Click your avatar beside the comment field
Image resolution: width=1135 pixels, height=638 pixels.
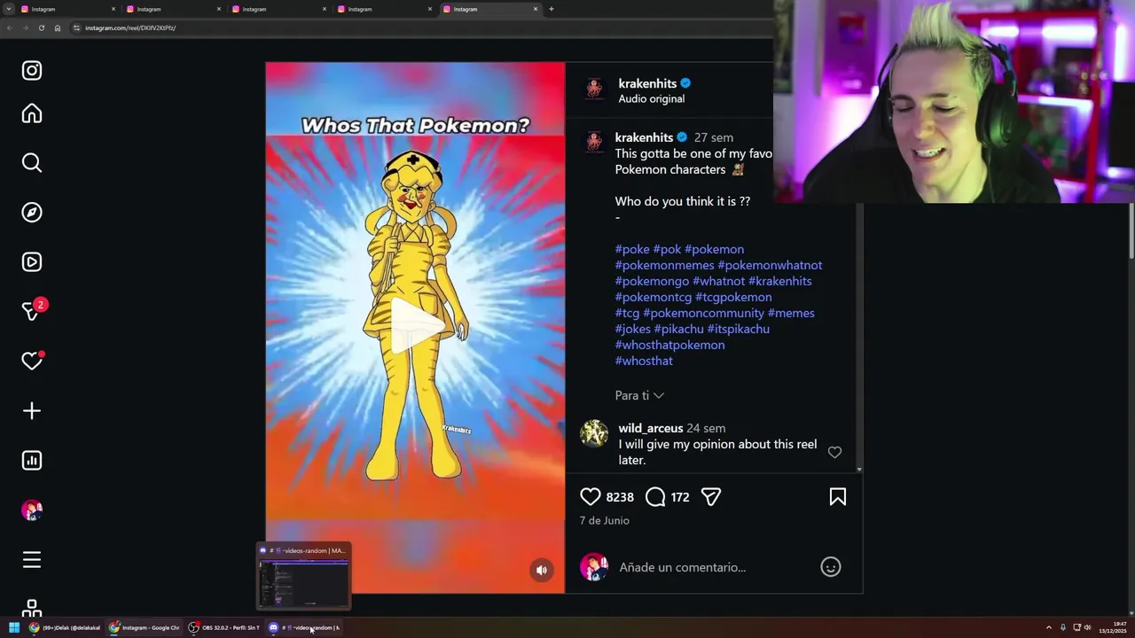click(x=594, y=567)
